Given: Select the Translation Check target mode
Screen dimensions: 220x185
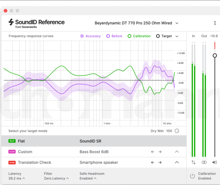Looking at the screenshot, I should tap(94, 162).
